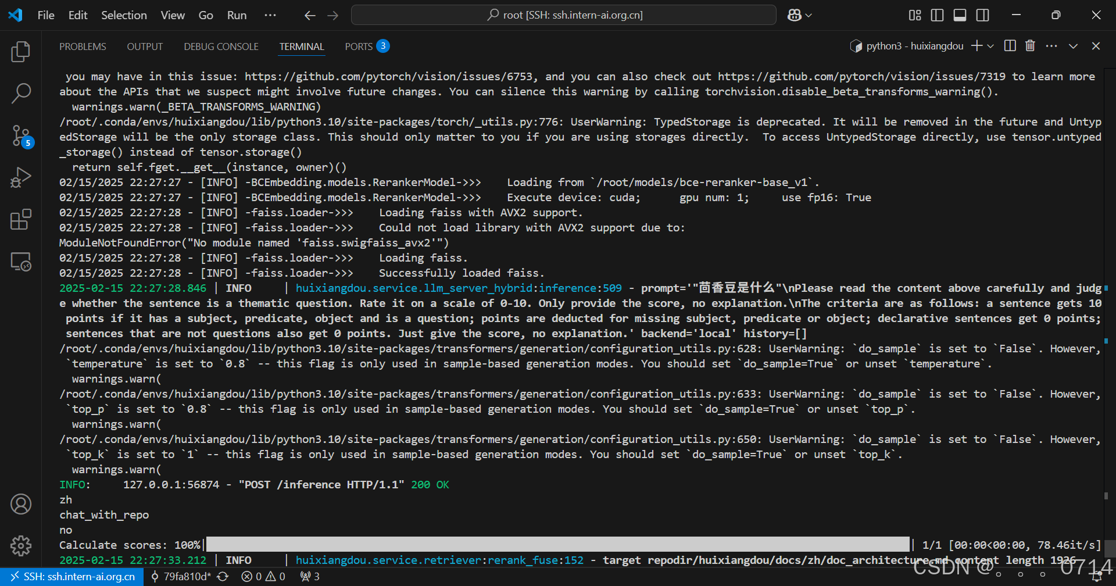Click 'Successfully loaded faiss.' log line

[462, 273]
